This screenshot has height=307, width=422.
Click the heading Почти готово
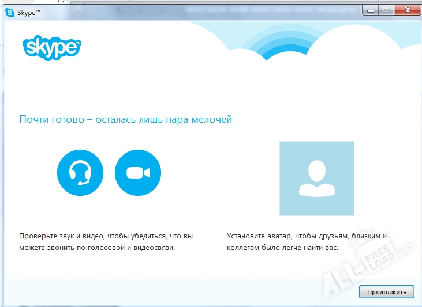126,119
